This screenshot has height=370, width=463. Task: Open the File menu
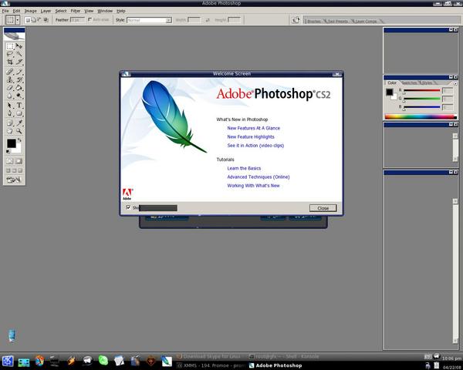[5, 11]
